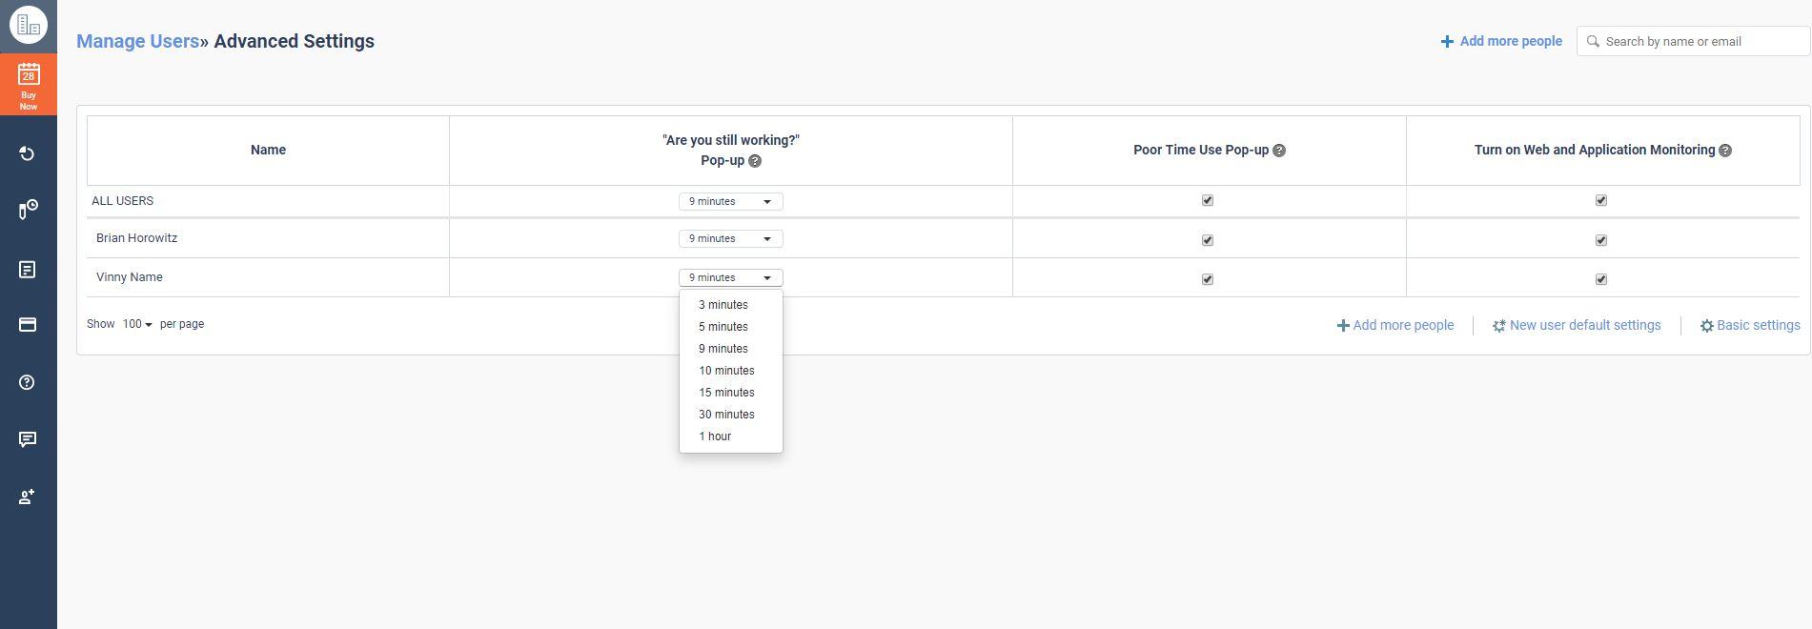The width and height of the screenshot is (1812, 629).
Task: Open the billing card icon in sidebar
Action: tap(28, 325)
